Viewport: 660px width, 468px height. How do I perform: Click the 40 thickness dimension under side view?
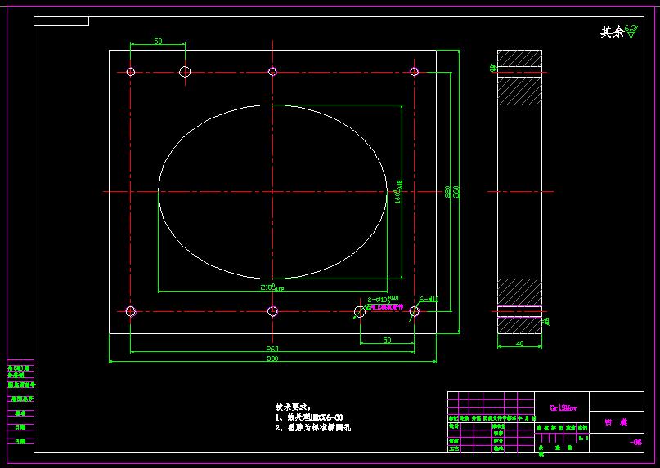pyautogui.click(x=519, y=344)
